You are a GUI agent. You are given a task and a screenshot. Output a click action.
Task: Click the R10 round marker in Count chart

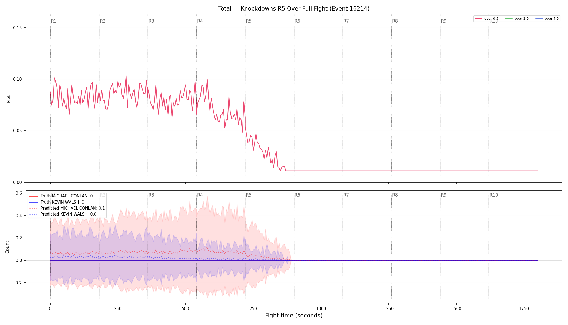coord(494,195)
